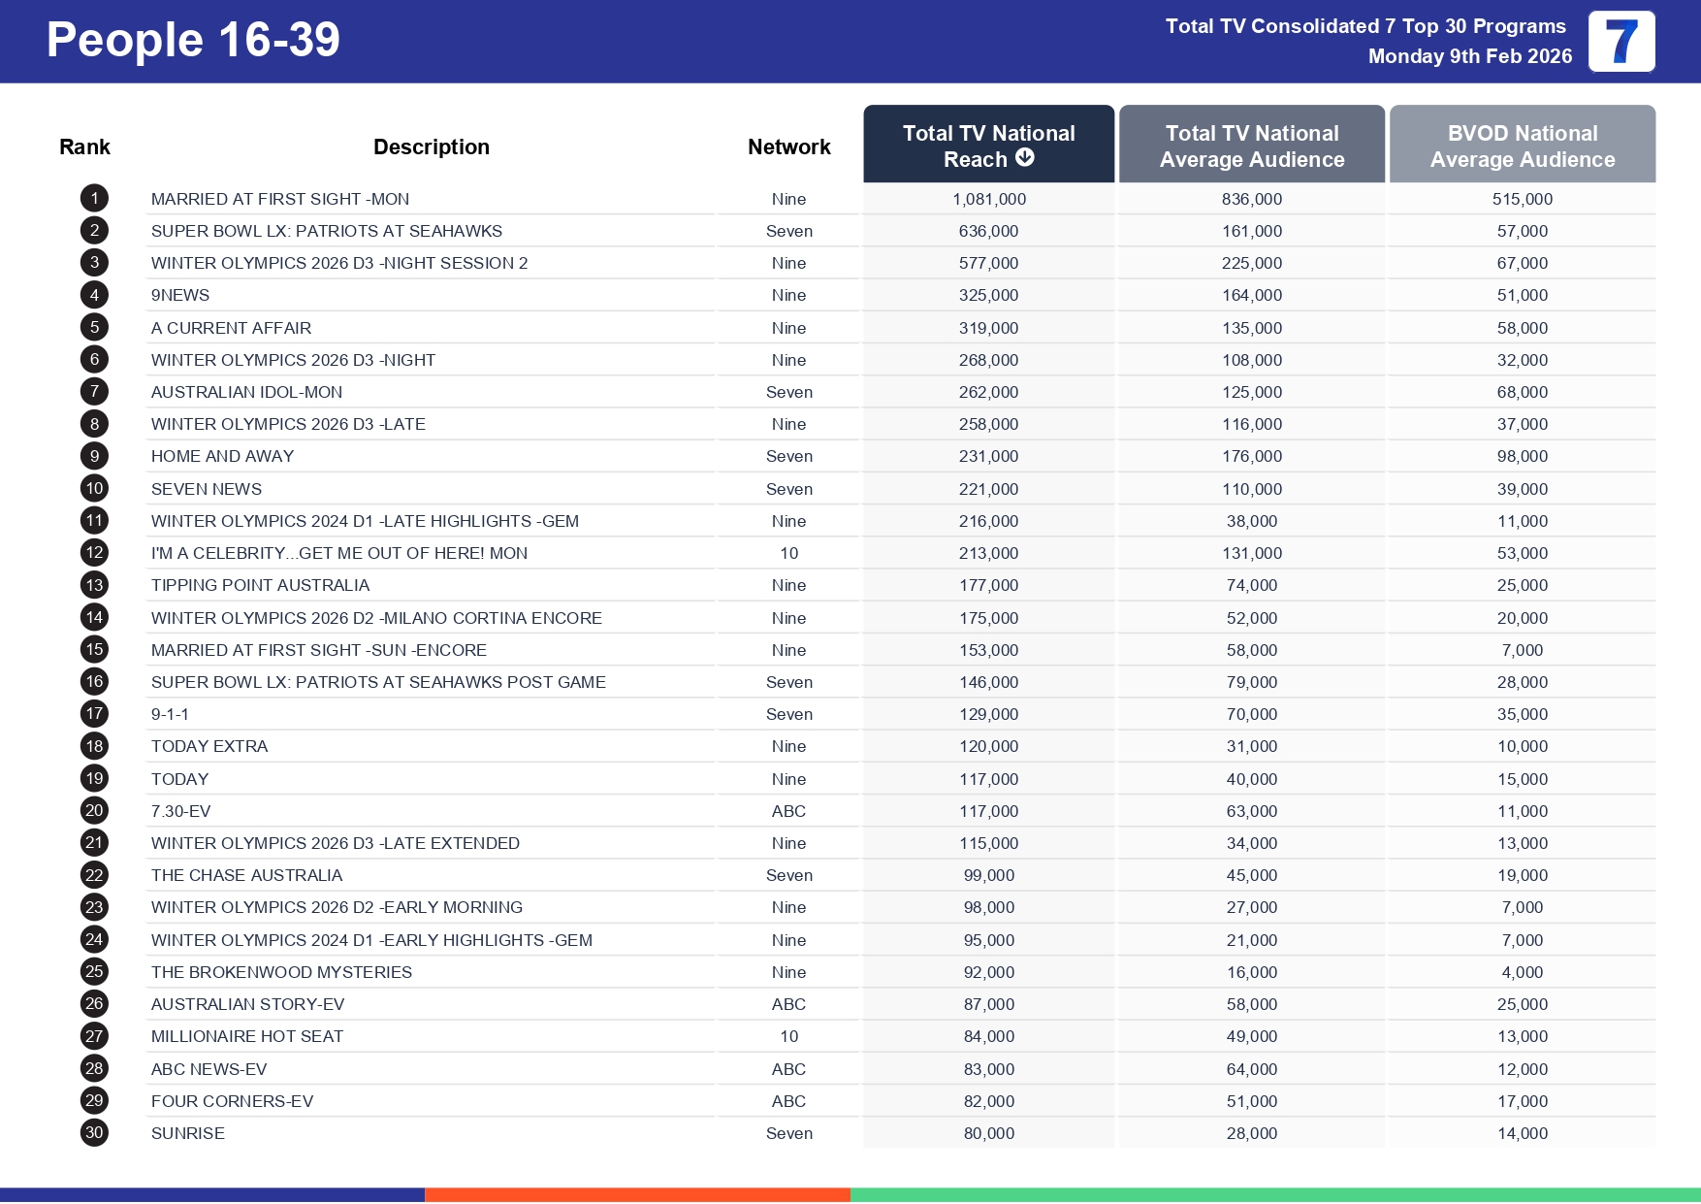Click the Super Bowl LX: Patriots At Seahawks entry

327,231
